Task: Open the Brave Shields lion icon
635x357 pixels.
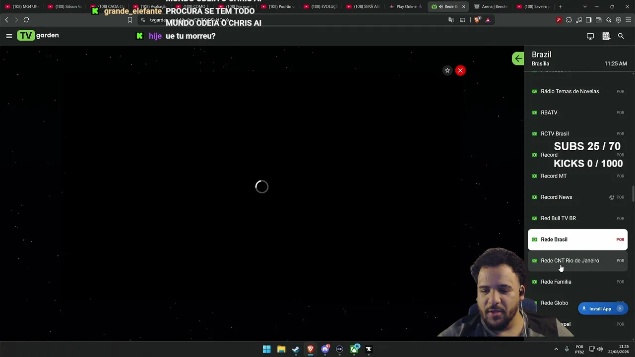Action: pyautogui.click(x=477, y=20)
